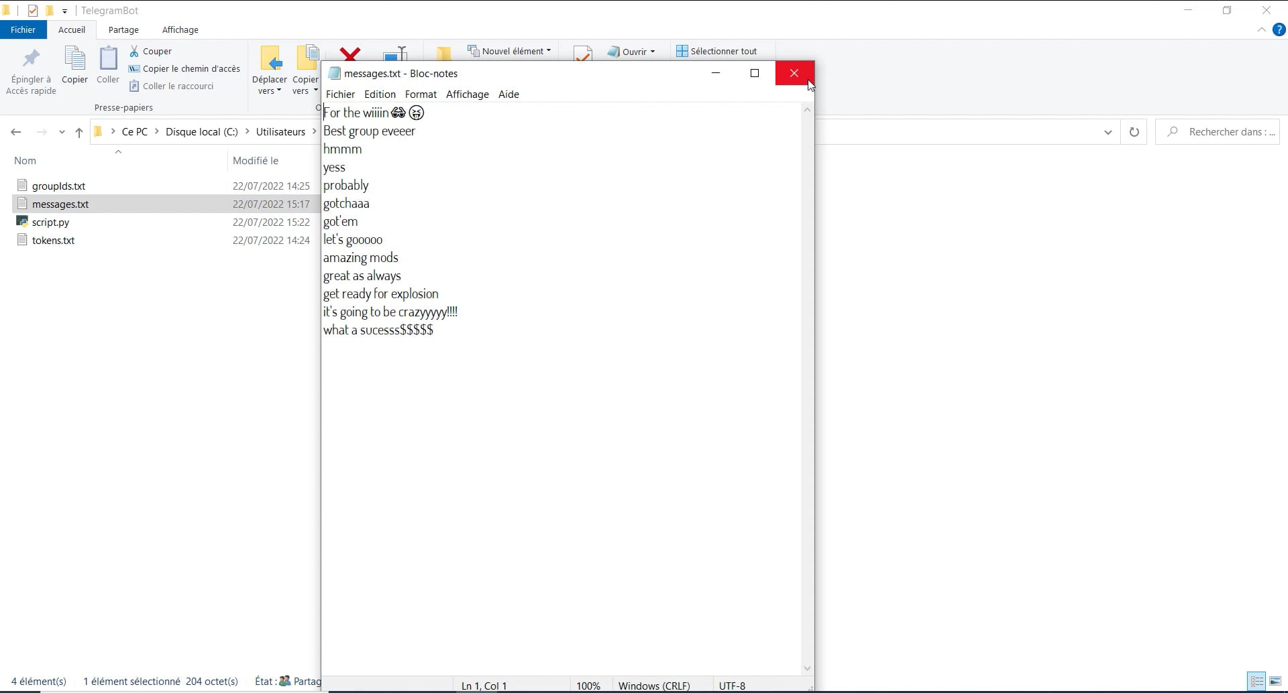This screenshot has height=693, width=1288.
Task: Select the script.py file
Action: [50, 222]
